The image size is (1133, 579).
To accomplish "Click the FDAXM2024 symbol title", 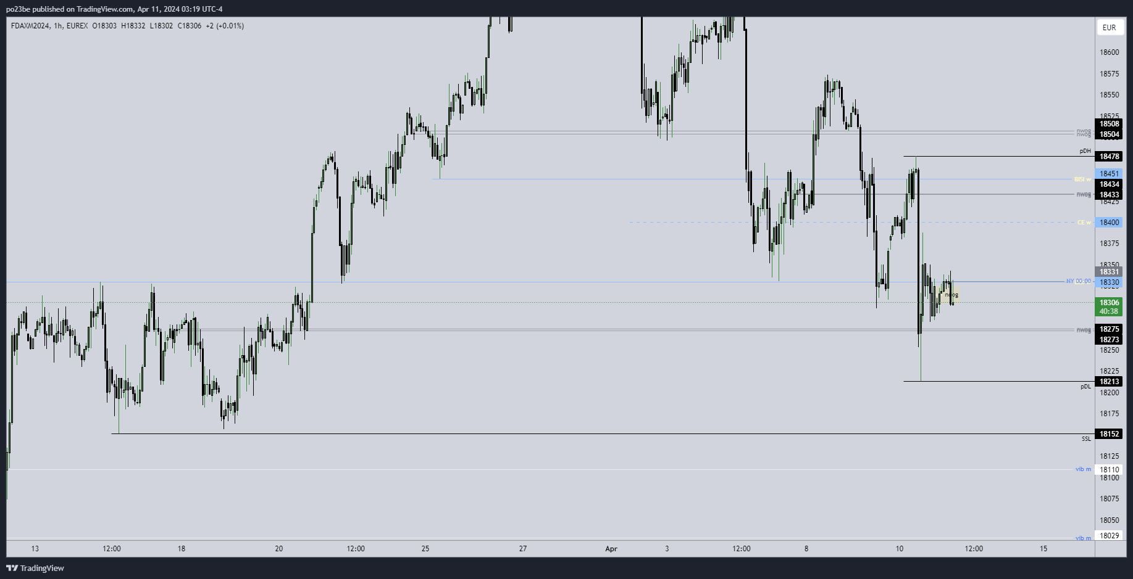I will point(30,26).
